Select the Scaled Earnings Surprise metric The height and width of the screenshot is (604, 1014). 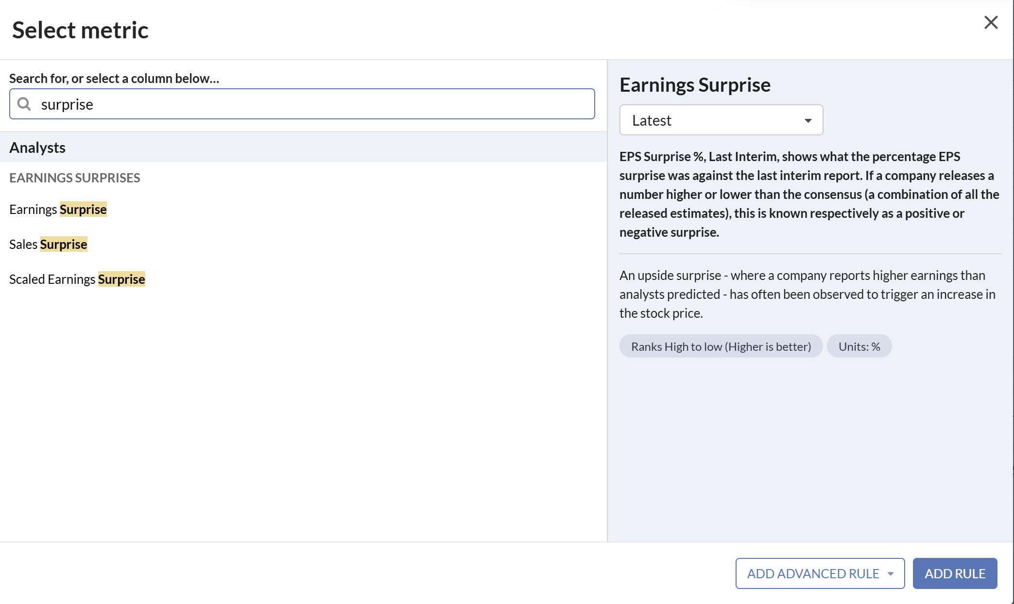77,279
